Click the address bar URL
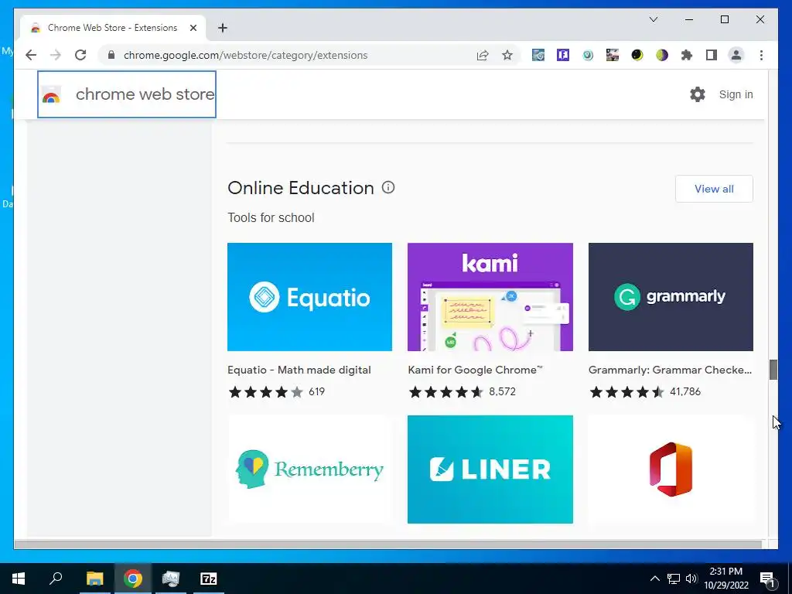The image size is (792, 594). [245, 55]
